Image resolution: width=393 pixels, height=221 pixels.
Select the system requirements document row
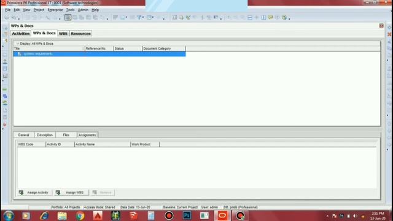[x=99, y=54]
